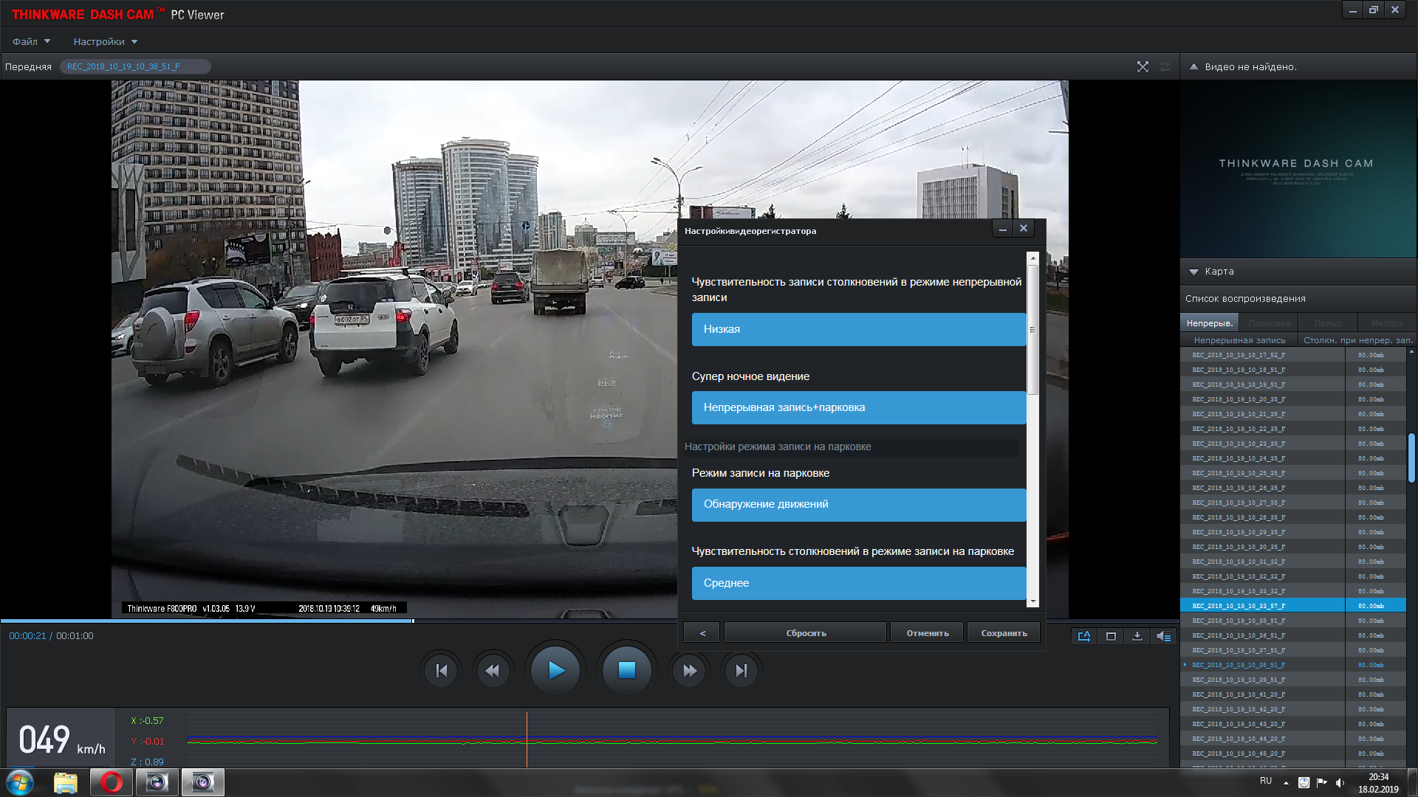Stop the video playback
This screenshot has width=1418, height=797.
[626, 670]
